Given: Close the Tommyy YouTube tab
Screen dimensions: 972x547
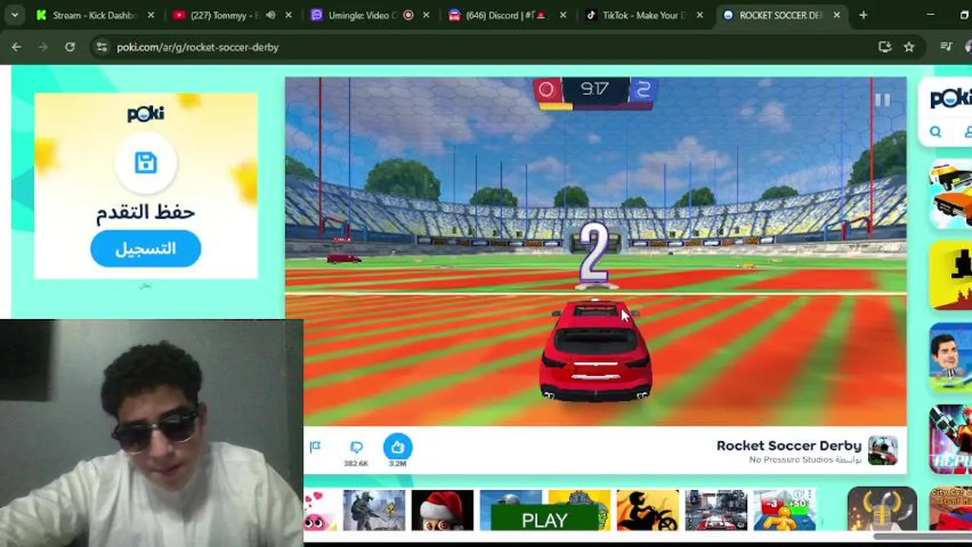Looking at the screenshot, I should click(x=287, y=15).
